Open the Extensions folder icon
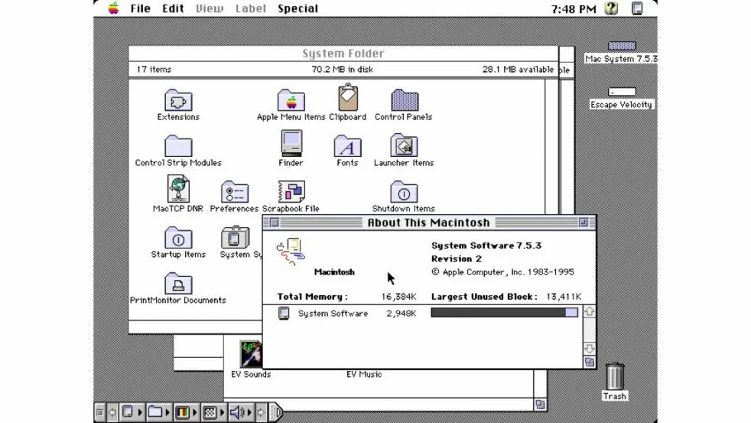 coord(178,100)
